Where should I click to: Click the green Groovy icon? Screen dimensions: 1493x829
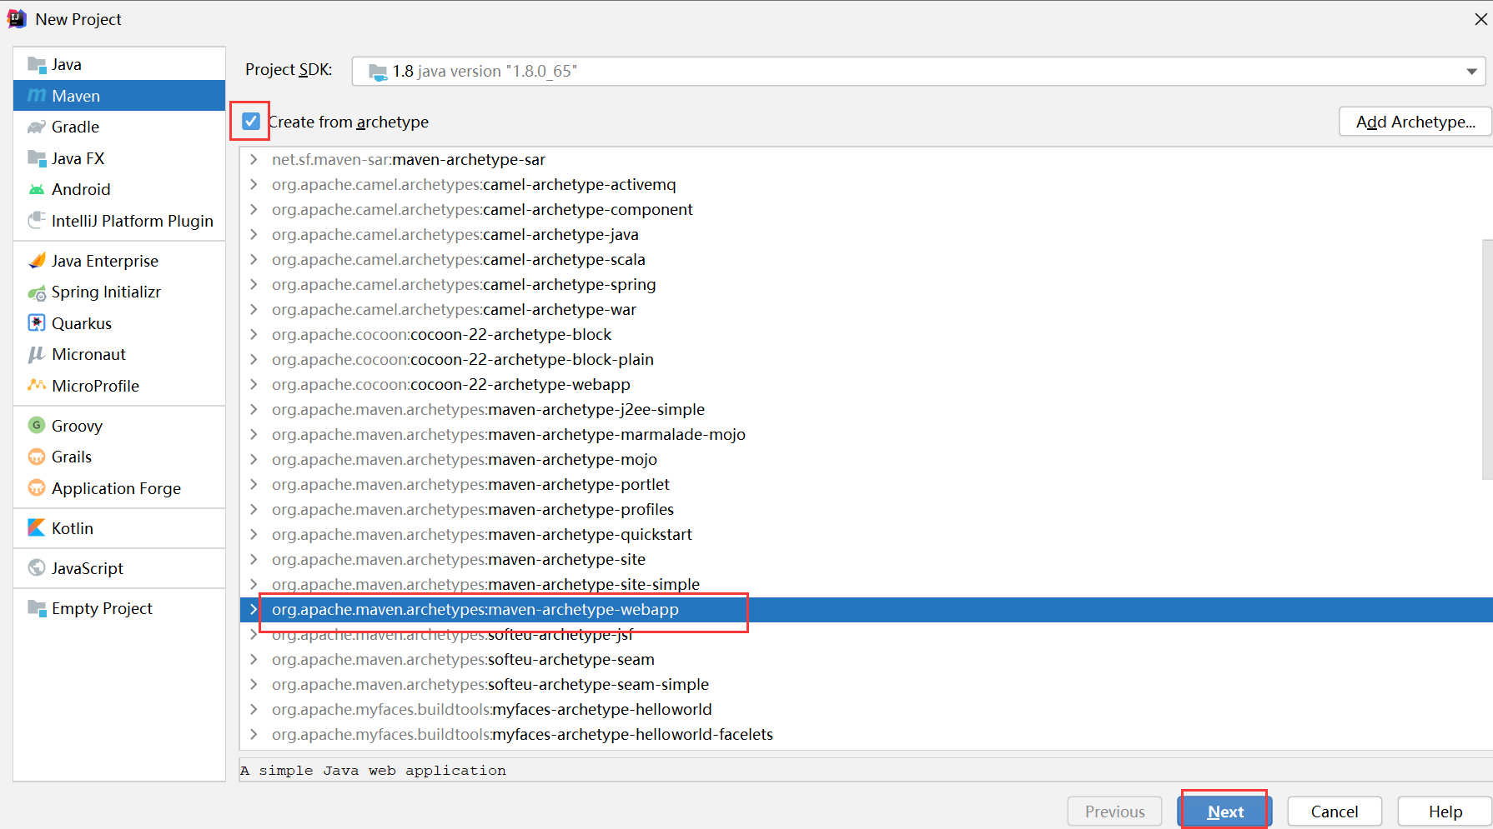click(37, 425)
